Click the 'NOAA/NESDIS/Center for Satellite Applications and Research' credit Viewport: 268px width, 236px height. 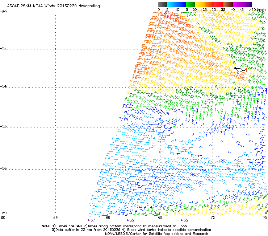(x=156, y=234)
